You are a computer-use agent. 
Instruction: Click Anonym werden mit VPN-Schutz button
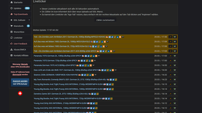20,82
